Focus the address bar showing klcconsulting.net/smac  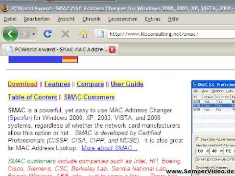171,34
